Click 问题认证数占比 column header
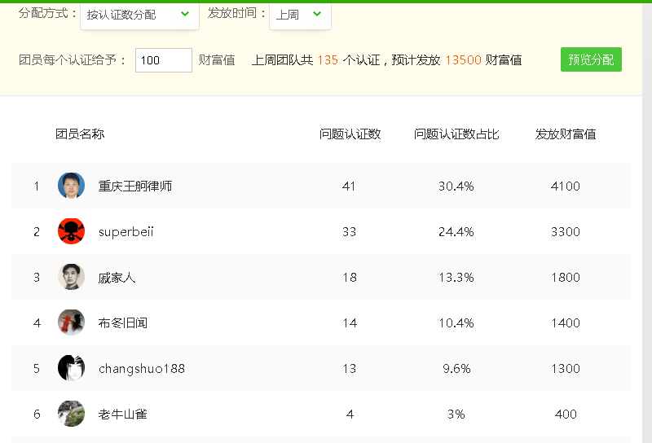652x443 pixels. [456, 134]
